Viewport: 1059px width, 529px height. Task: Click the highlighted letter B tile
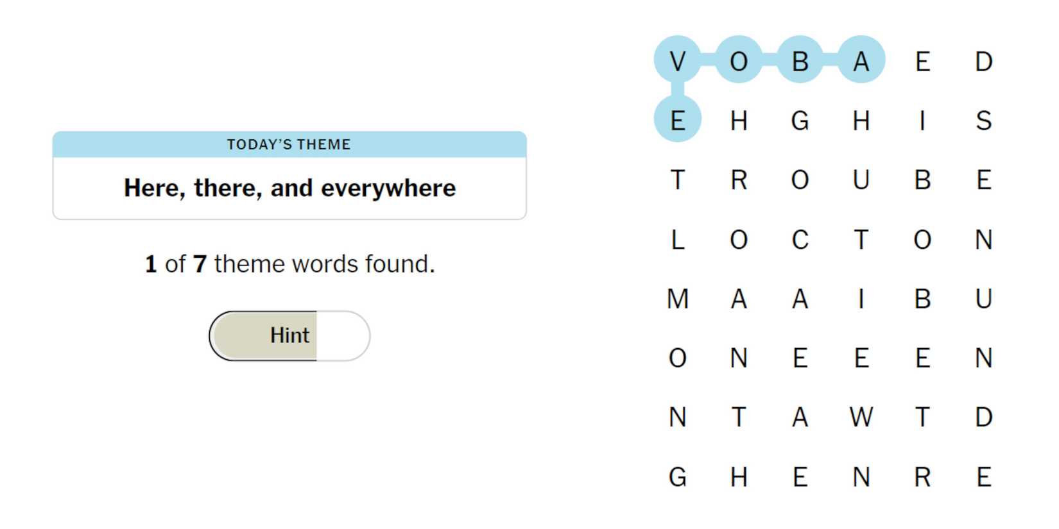pyautogui.click(x=800, y=61)
